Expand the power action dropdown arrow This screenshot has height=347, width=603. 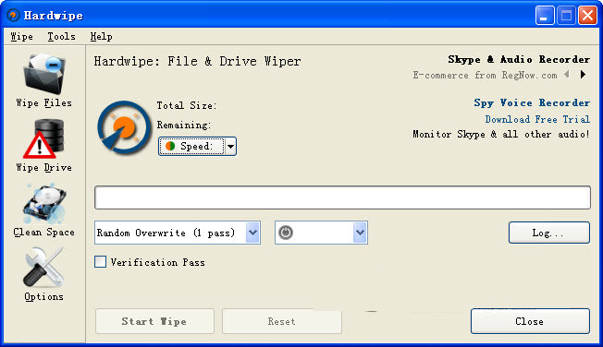coord(360,233)
